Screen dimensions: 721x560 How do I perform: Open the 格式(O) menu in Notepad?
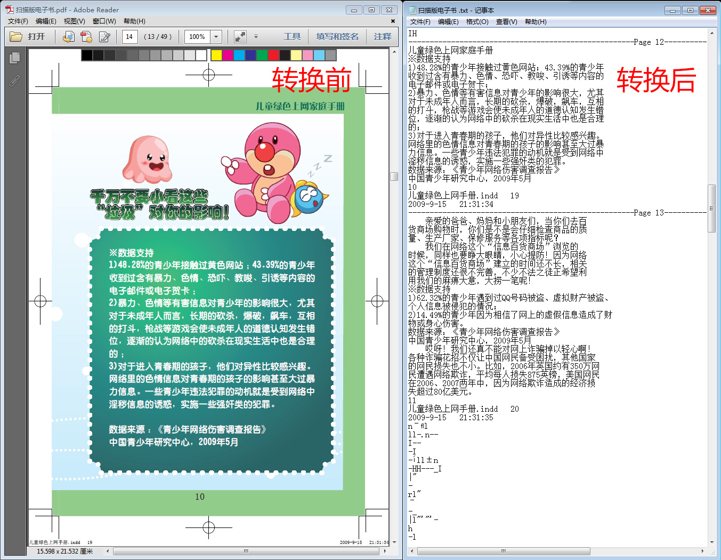tap(477, 22)
